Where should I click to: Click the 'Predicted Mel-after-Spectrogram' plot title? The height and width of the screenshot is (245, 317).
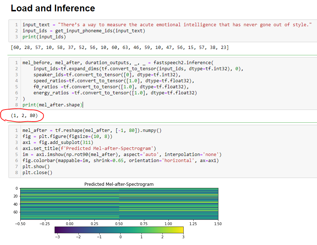click(119, 184)
